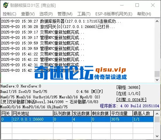Click the 网关地址 column header
The height and width of the screenshot is (140, 161).
pyautogui.click(x=33, y=113)
